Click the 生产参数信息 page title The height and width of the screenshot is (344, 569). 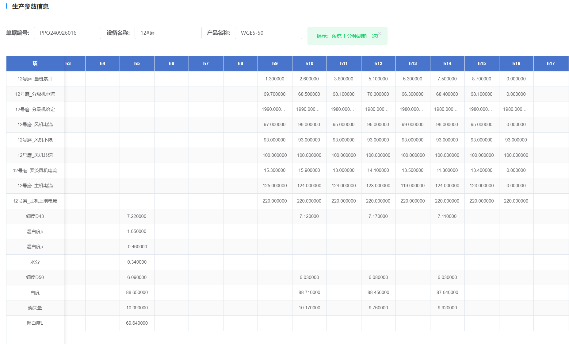point(30,6)
